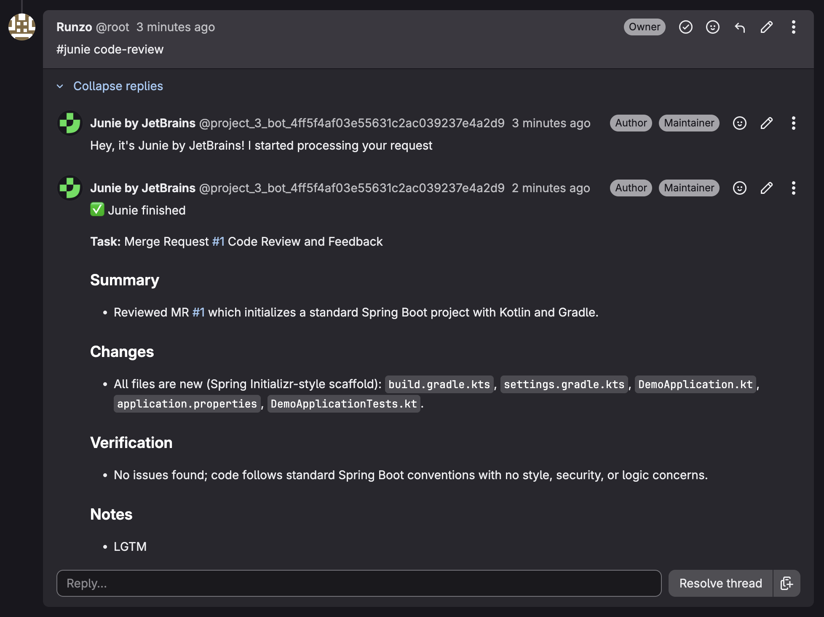The image size is (824, 617).
Task: Open more actions on the processing-request reply
Action: [x=794, y=123]
